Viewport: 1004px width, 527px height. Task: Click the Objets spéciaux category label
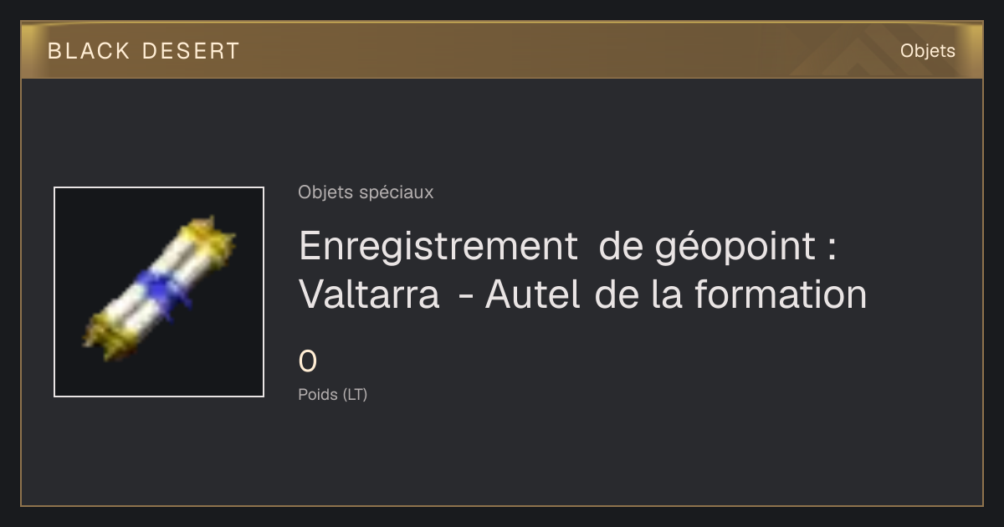point(366,192)
